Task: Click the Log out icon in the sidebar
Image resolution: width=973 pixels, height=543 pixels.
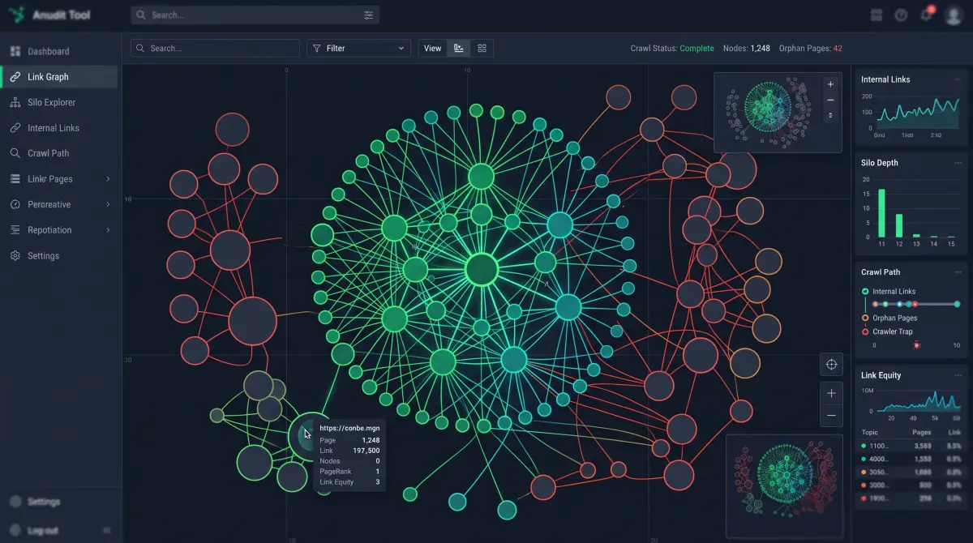Action: tap(15, 530)
